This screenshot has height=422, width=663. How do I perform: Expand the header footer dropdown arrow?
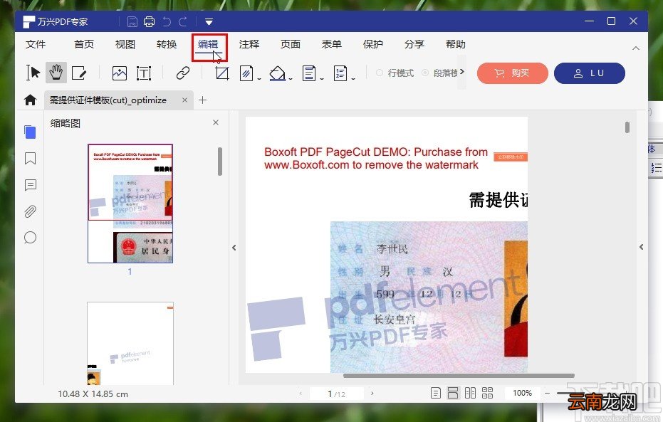(x=322, y=78)
